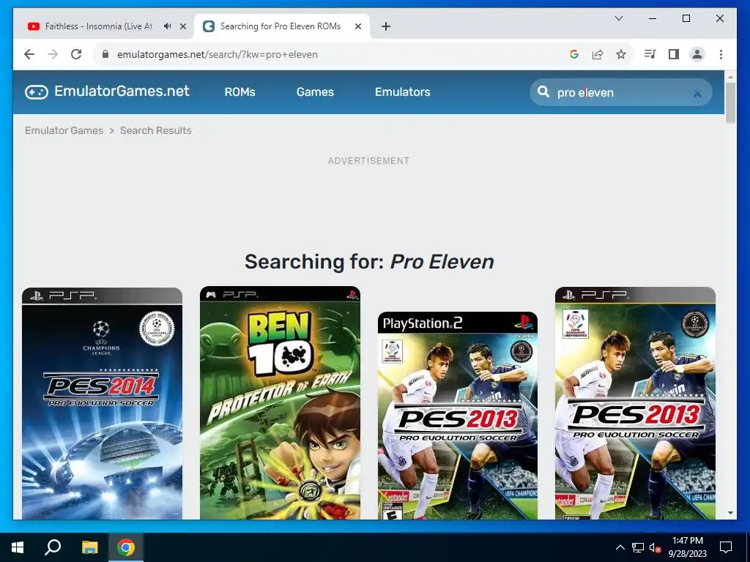Open the Ben 10 Protector of Earth cover
The width and height of the screenshot is (750, 562).
pos(280,403)
